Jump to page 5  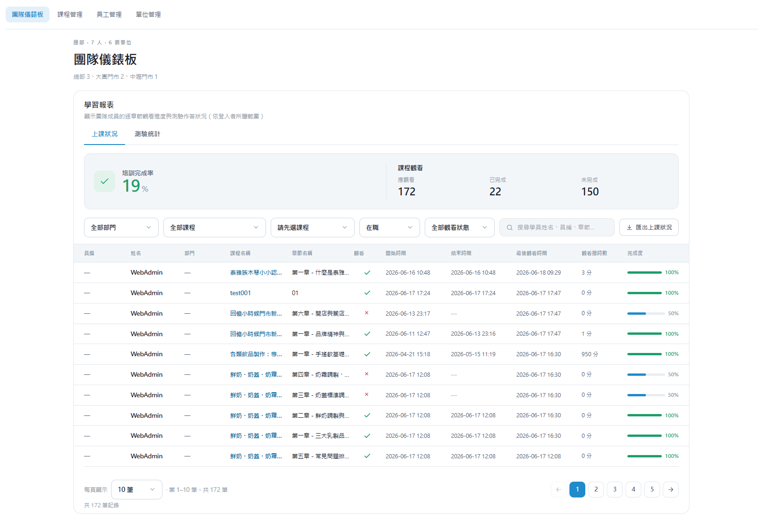click(652, 490)
